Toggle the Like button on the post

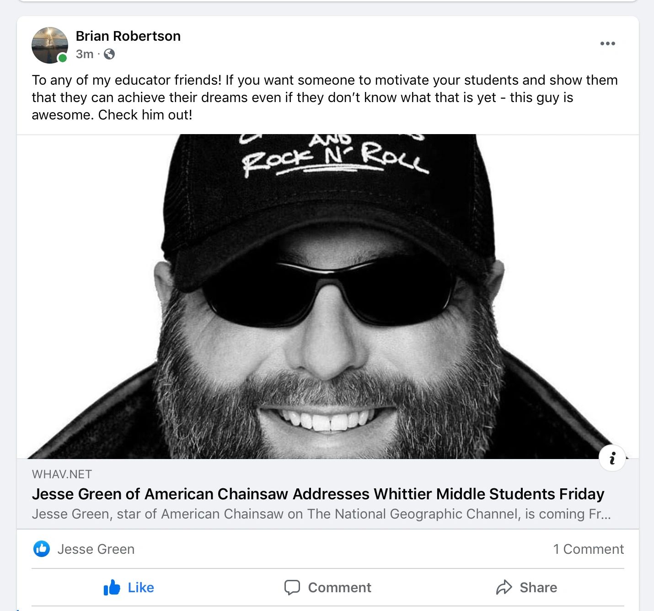tap(129, 587)
